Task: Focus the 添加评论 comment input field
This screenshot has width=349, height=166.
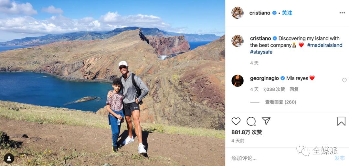Action: 280,158
